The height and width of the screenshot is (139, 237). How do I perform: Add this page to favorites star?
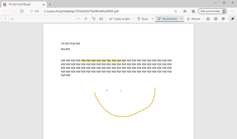point(176,11)
